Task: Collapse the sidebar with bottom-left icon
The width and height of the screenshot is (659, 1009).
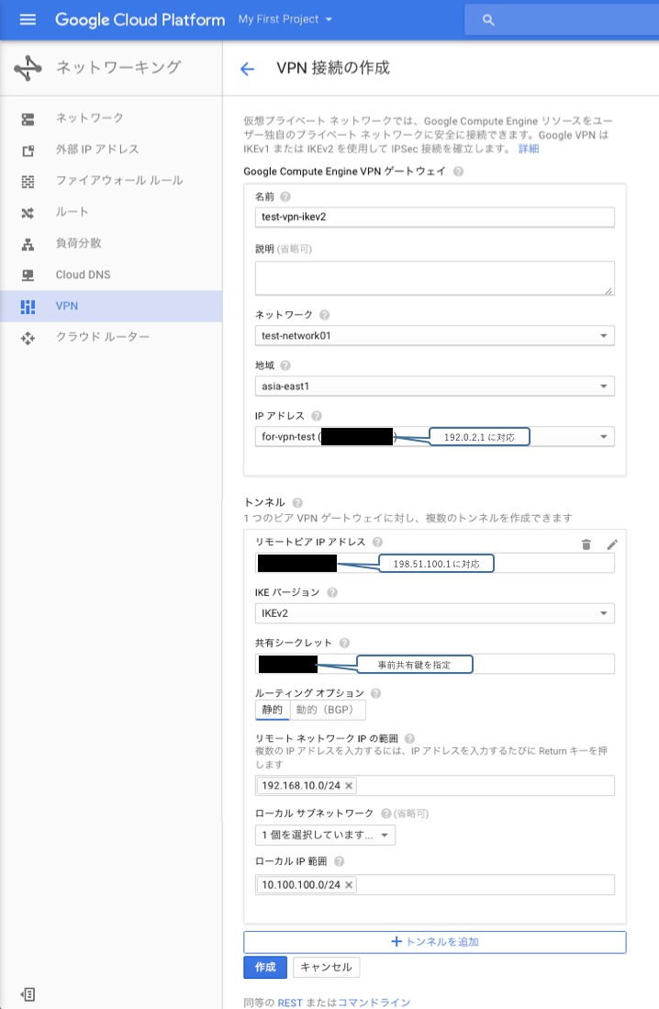Action: click(x=28, y=994)
